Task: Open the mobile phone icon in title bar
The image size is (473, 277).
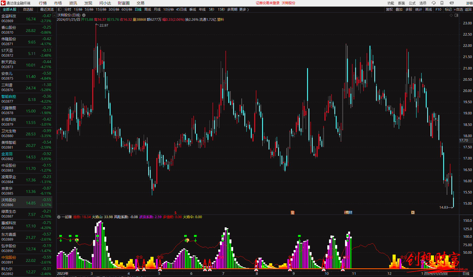Action: point(442,3)
